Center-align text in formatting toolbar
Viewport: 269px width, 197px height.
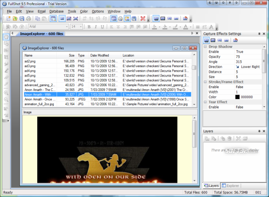click(x=118, y=27)
